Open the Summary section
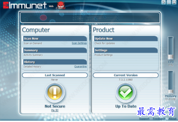Screen dimensions: 178x122 coord(55,50)
